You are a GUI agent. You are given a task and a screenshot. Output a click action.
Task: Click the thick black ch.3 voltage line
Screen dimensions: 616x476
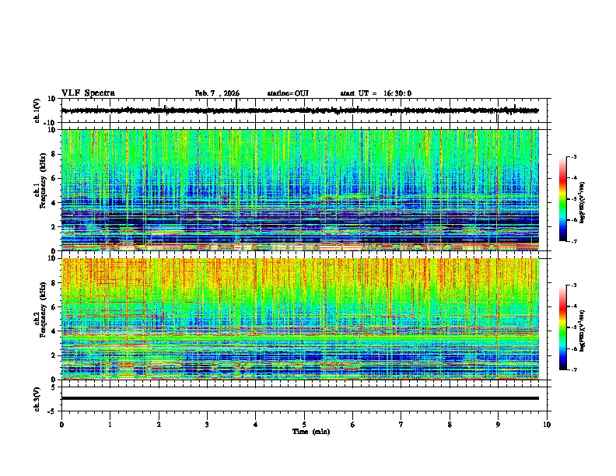[299, 398]
